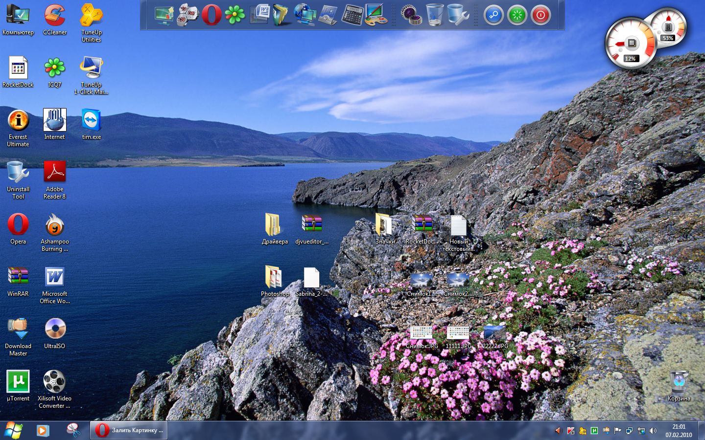Launch UltraISO from the desktop

pos(54,329)
